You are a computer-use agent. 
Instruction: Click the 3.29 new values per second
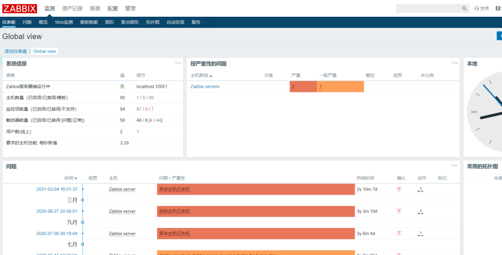pyautogui.click(x=124, y=143)
